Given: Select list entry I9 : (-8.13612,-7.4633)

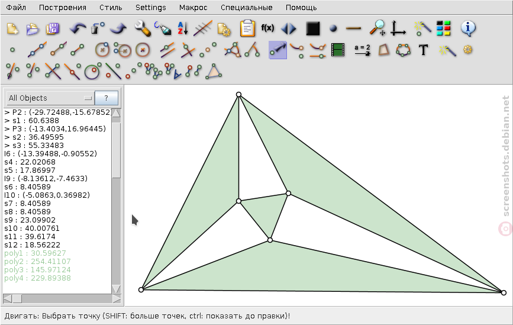Looking at the screenshot, I should click(46, 178).
